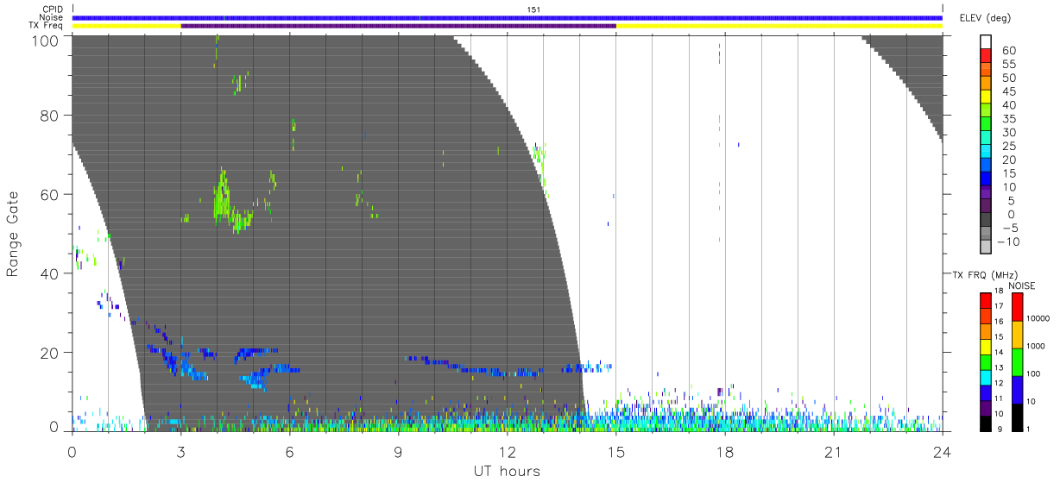Select the blue Noise bar strip
This screenshot has width=1060, height=489.
[x=508, y=17]
